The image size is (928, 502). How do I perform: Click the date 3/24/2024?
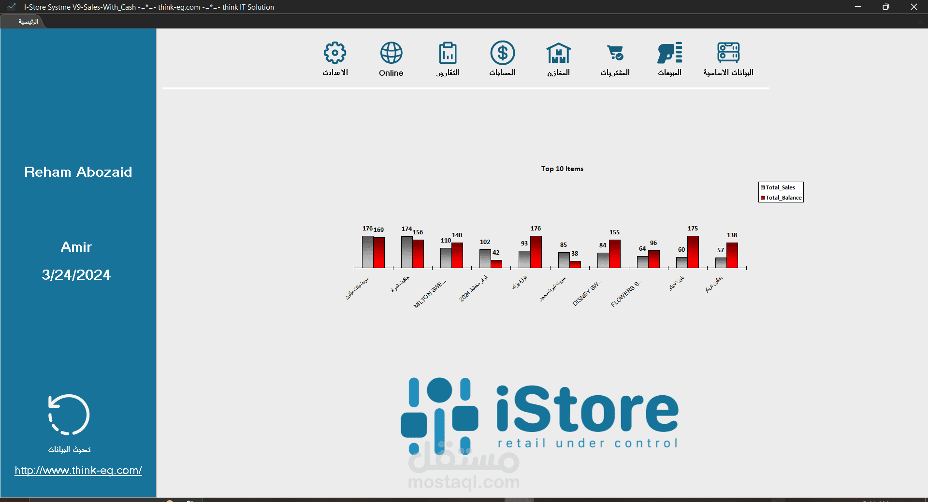[76, 275]
